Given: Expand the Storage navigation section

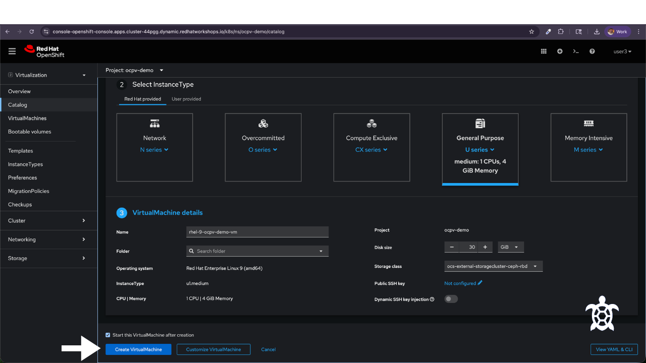Looking at the screenshot, I should (48, 258).
